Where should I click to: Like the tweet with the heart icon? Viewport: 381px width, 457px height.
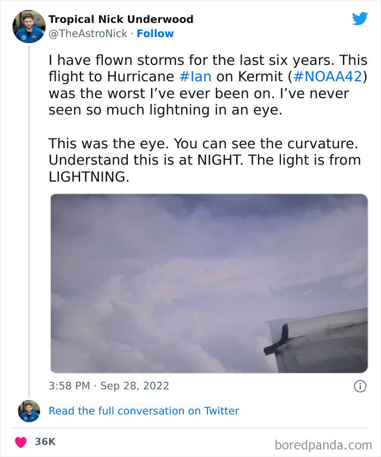(x=21, y=442)
